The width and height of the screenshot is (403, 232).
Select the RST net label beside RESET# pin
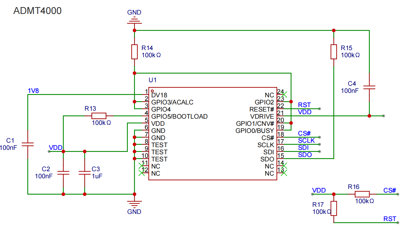pyautogui.click(x=305, y=105)
